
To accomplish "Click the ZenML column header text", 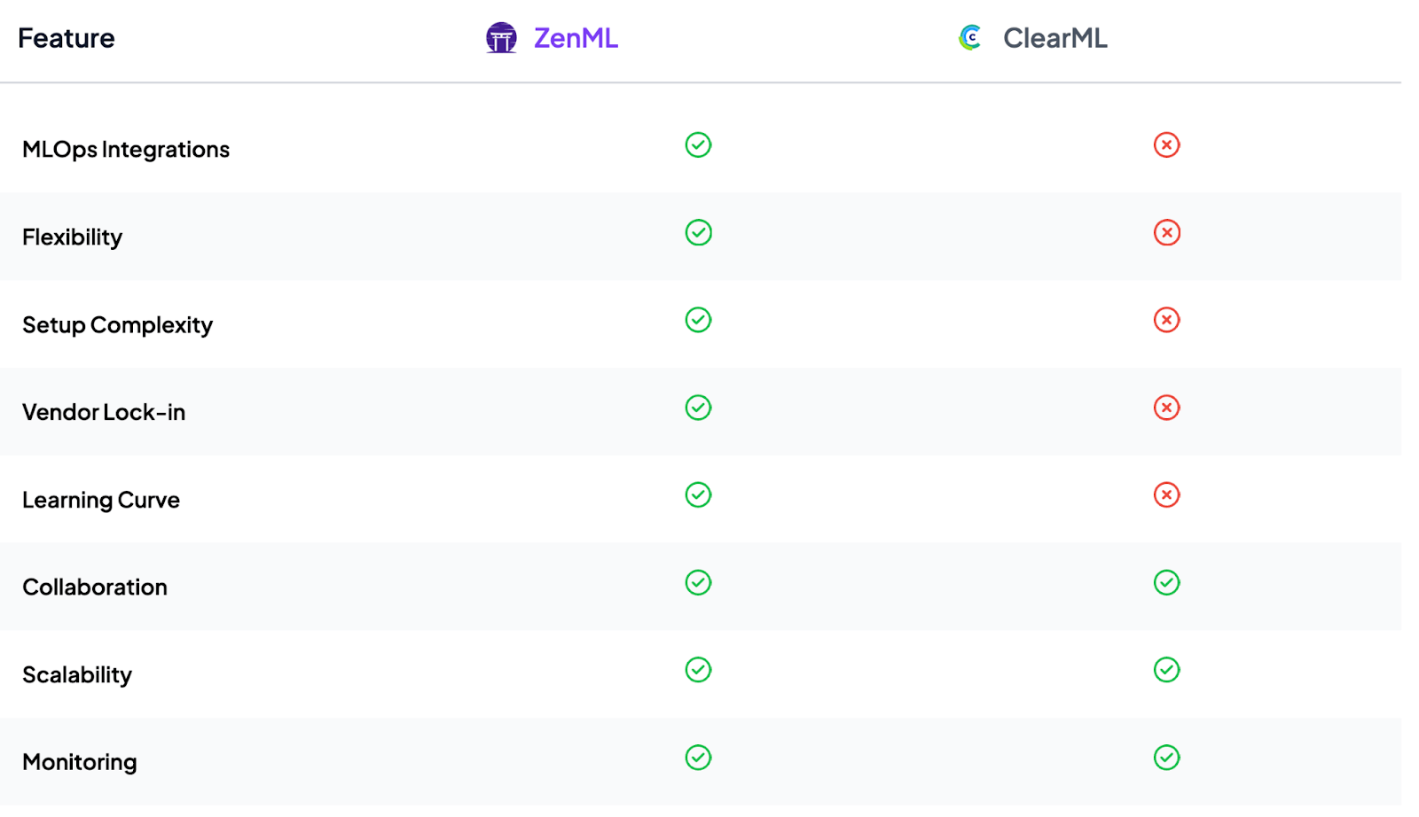I will pos(576,38).
